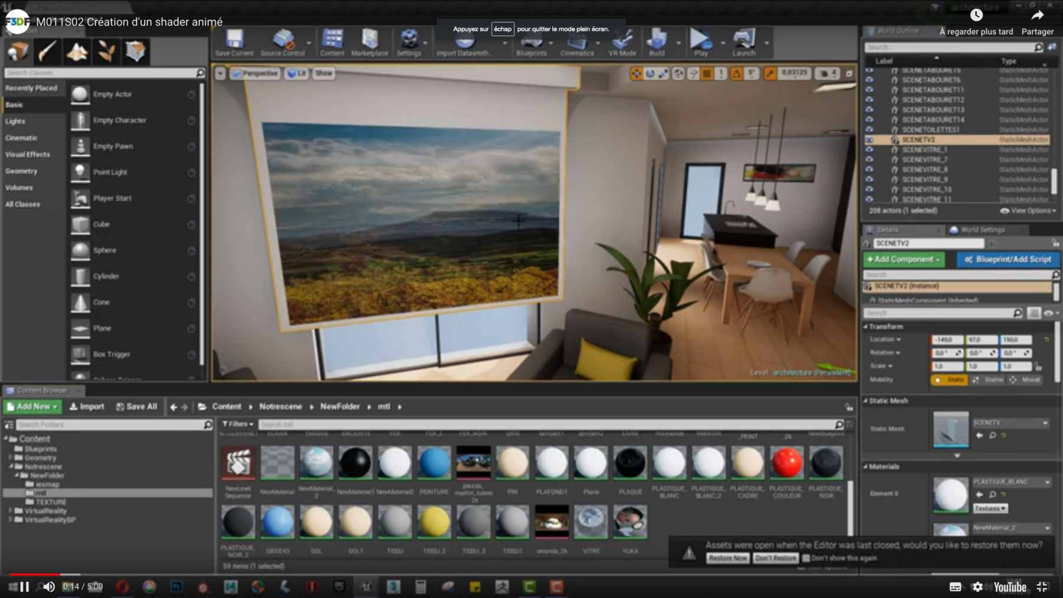Open the Content toolbar icon
The height and width of the screenshot is (598, 1063).
tap(332, 43)
